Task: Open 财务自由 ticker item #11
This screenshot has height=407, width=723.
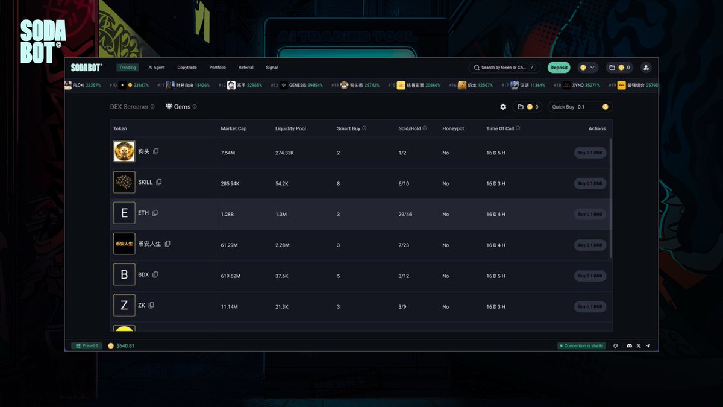Action: pyautogui.click(x=184, y=86)
